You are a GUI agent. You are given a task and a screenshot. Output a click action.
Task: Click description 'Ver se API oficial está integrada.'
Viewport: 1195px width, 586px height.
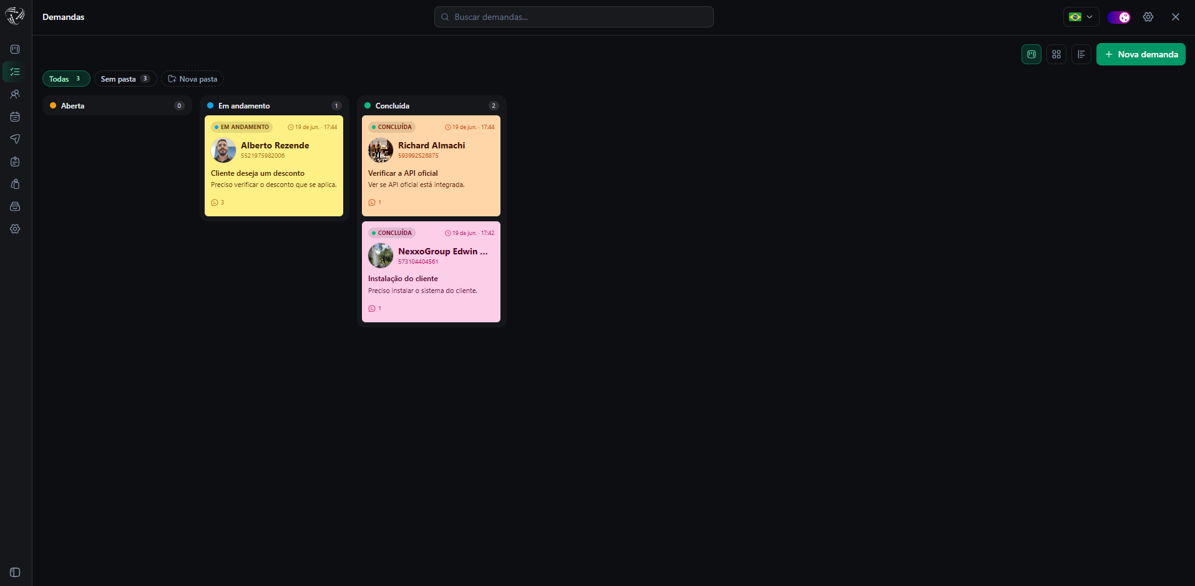416,185
